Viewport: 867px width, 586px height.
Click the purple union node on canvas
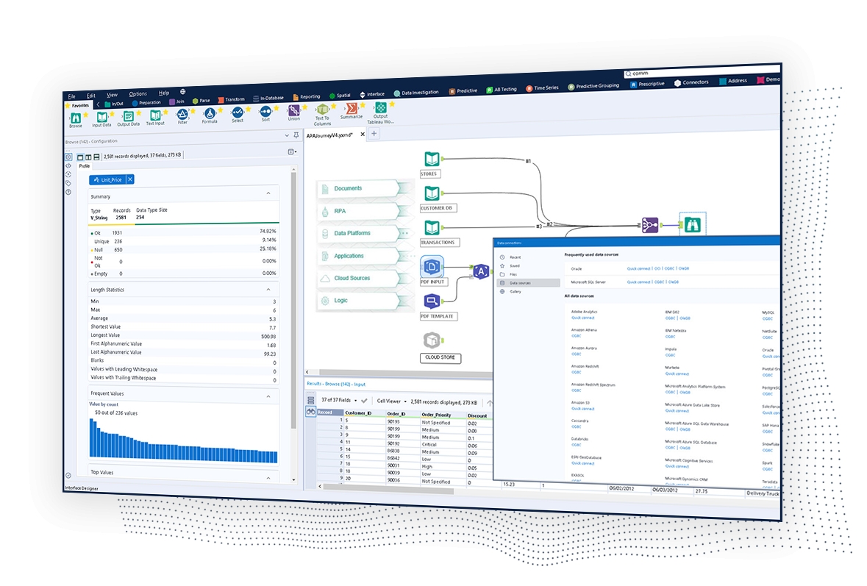click(x=649, y=225)
